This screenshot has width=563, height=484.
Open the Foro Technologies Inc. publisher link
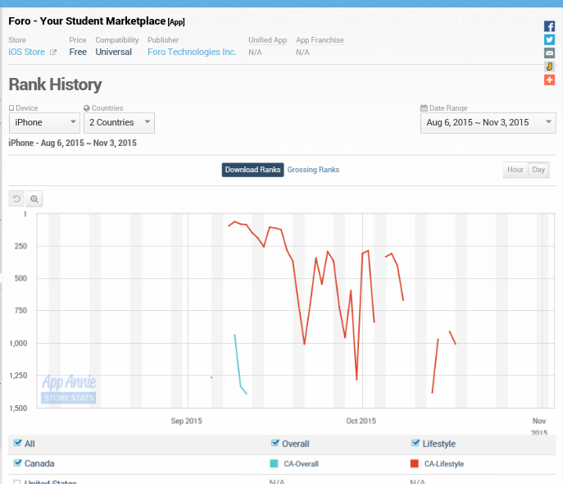coord(192,53)
